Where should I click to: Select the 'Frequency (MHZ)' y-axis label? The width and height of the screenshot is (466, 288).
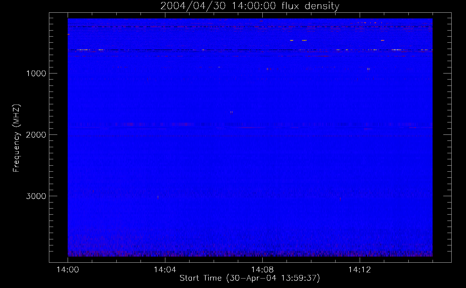coord(16,138)
